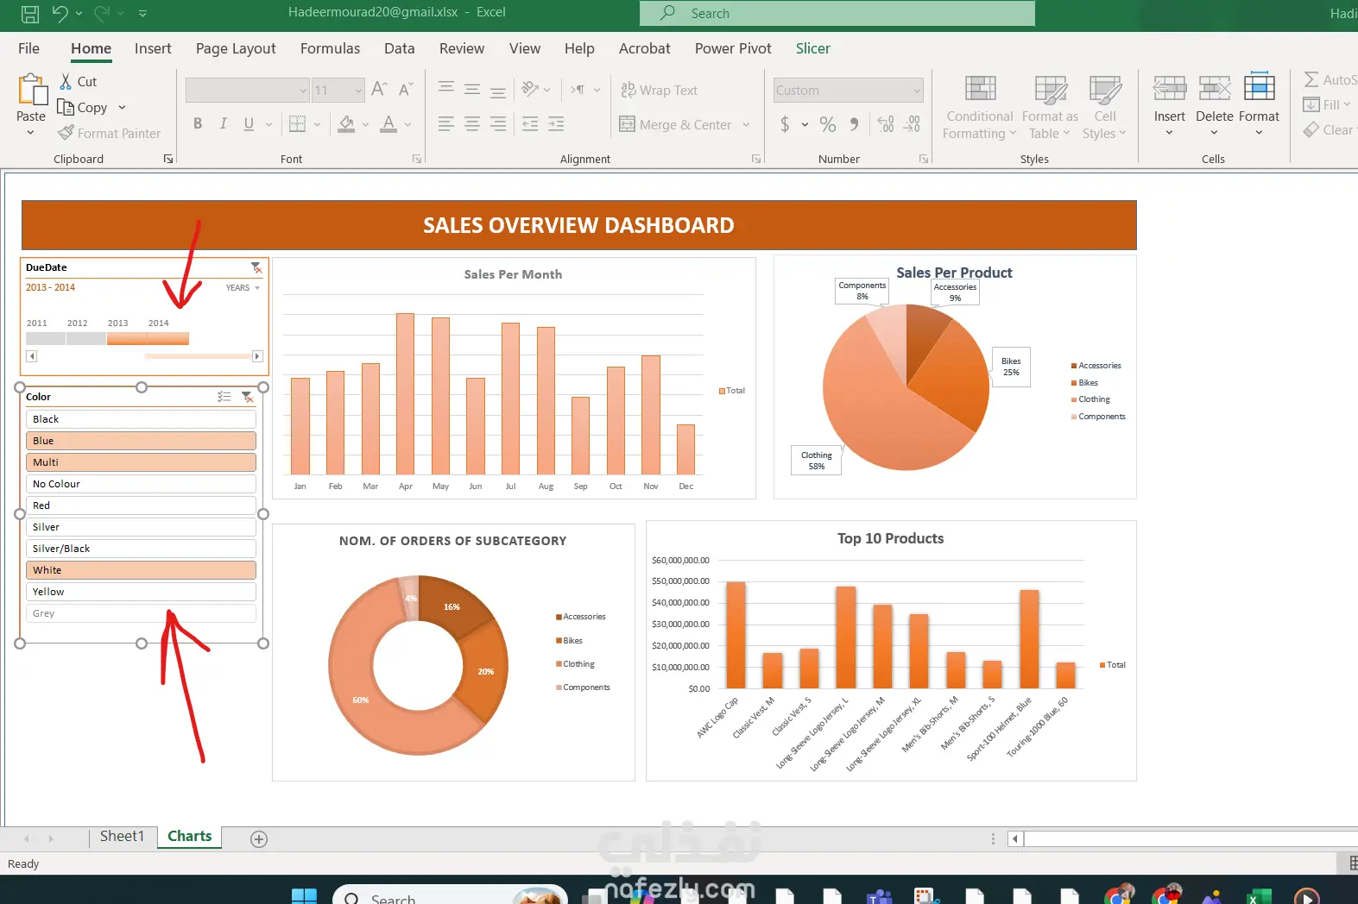Viewport: 1358px width, 904px height.
Task: Expand the Insert cells dropdown
Action: tap(1169, 133)
